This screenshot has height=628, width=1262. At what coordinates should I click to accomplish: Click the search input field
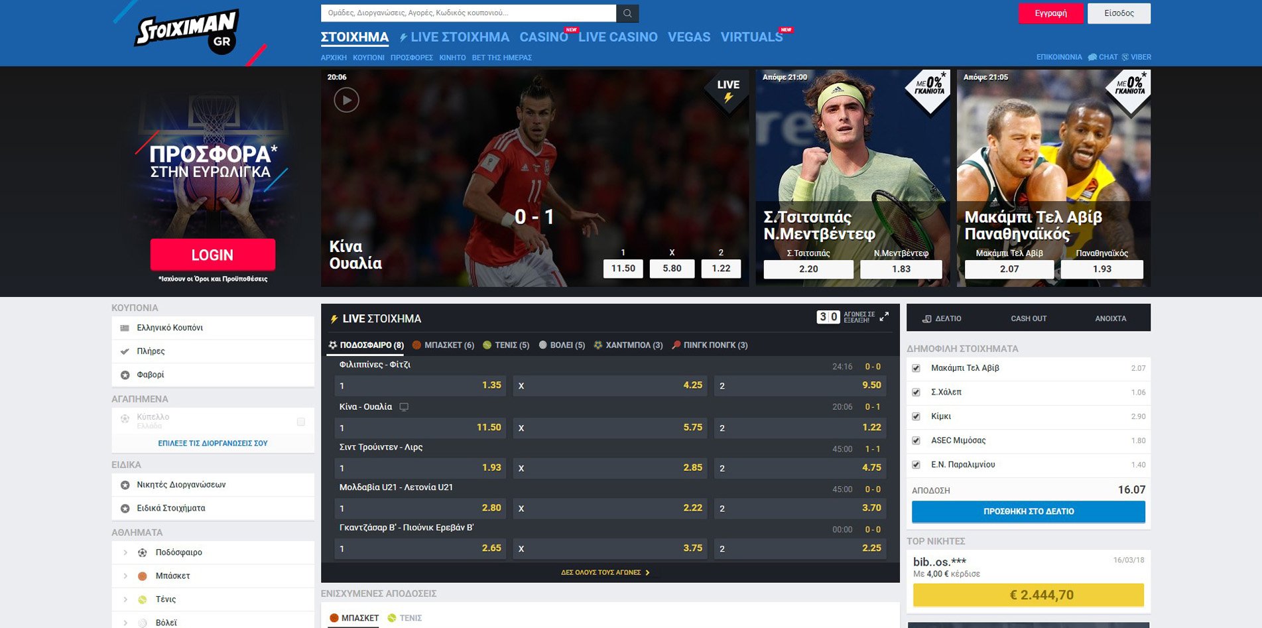point(468,13)
